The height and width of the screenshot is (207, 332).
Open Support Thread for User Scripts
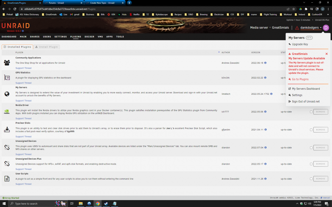23,184
